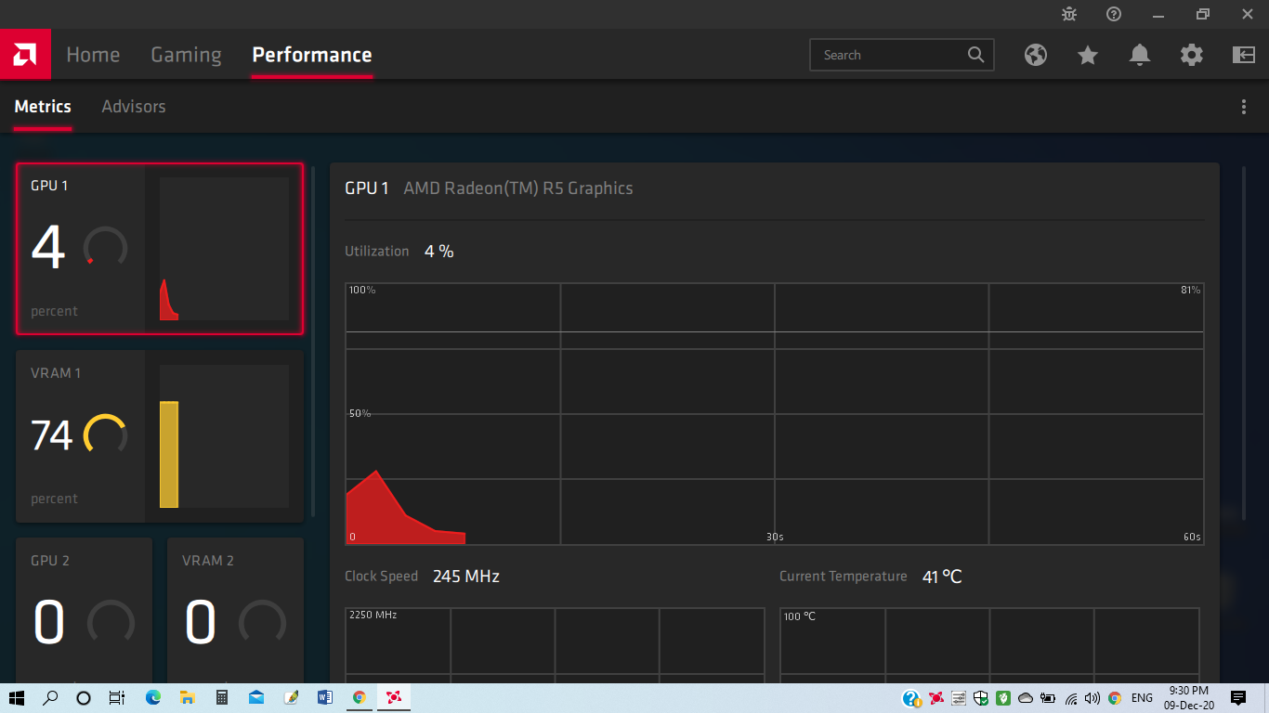Click the 'Clock Speed' label
1269x713 pixels.
(x=381, y=577)
